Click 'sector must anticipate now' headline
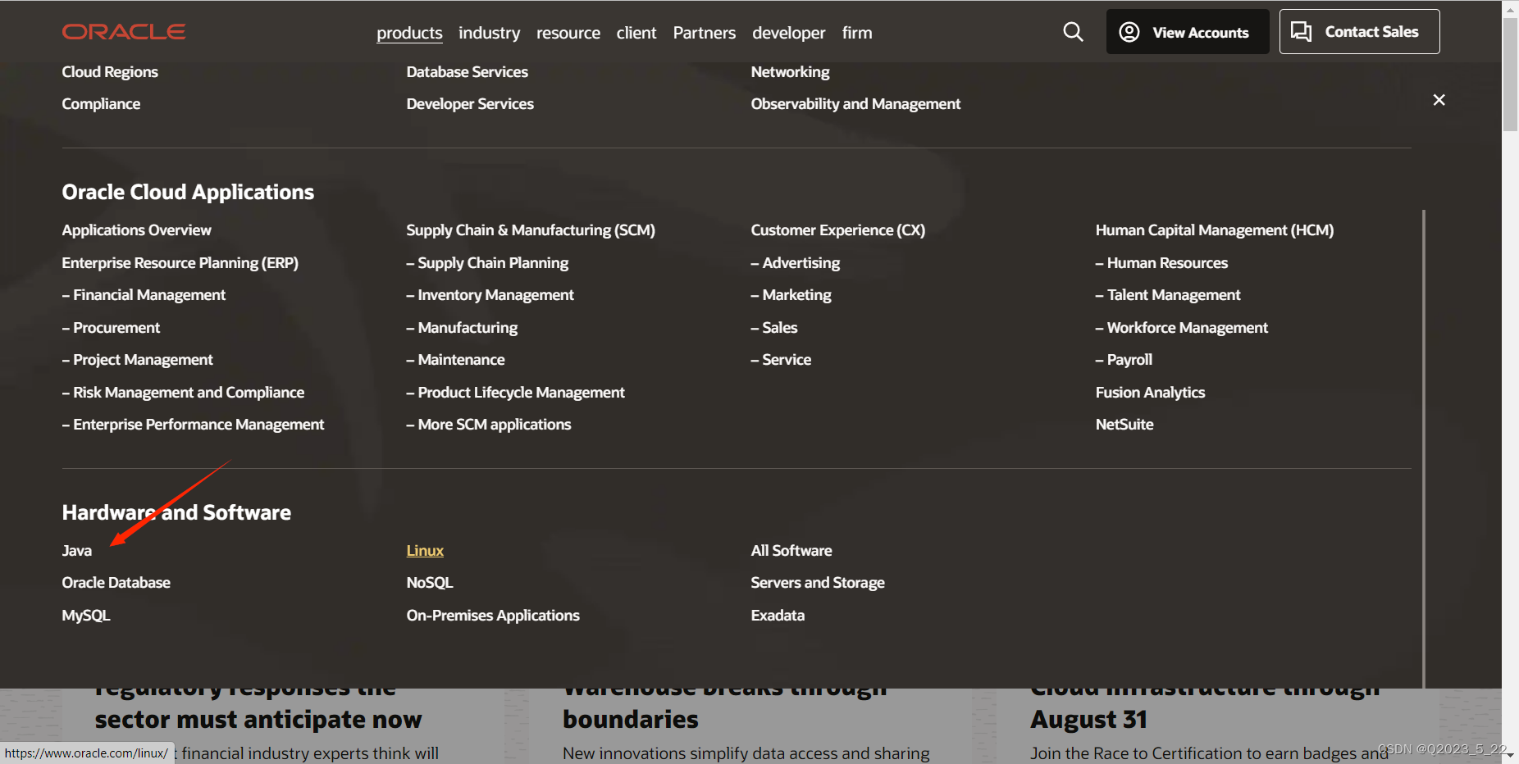The width and height of the screenshot is (1519, 764). pos(258,720)
